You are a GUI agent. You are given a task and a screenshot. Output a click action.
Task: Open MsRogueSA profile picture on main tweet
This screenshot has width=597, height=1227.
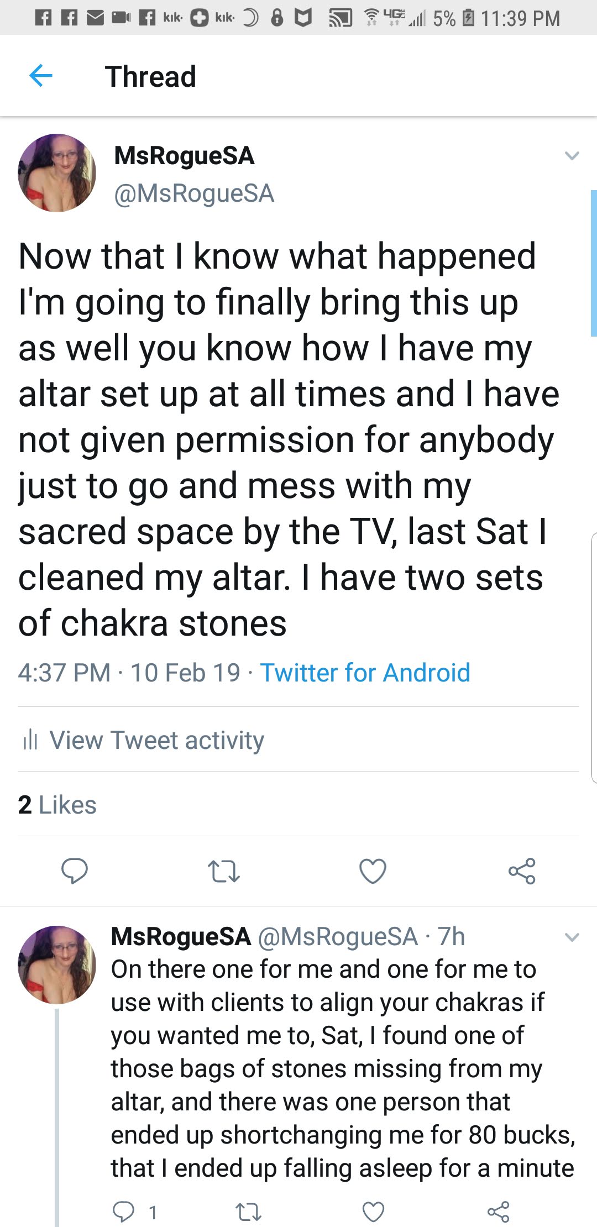pos(57,173)
